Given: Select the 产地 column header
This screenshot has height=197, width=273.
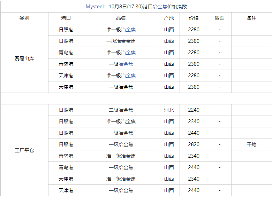Looking at the screenshot, I should (x=169, y=18).
